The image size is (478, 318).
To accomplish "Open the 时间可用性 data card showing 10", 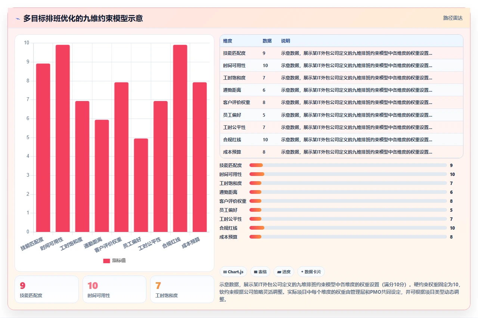I will (x=114, y=289).
